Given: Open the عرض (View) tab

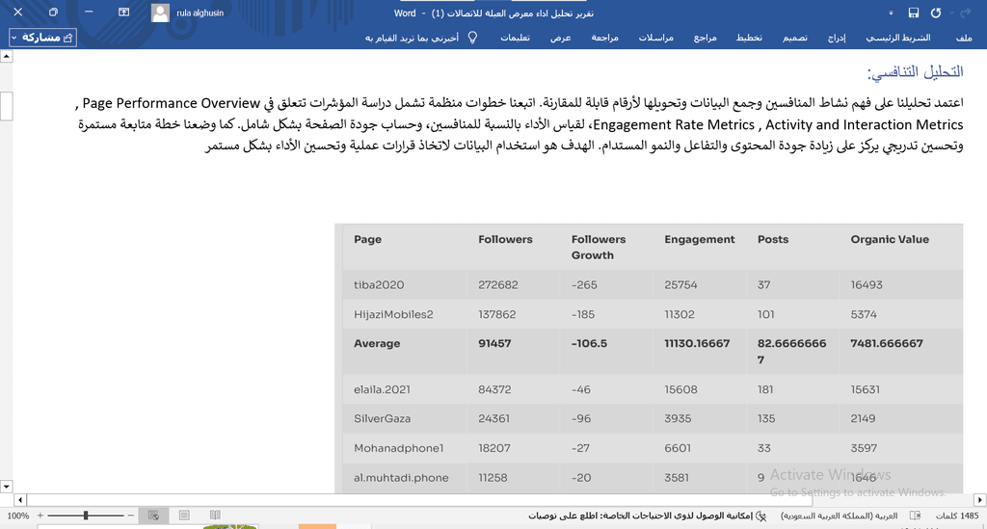Looking at the screenshot, I should coord(560,38).
